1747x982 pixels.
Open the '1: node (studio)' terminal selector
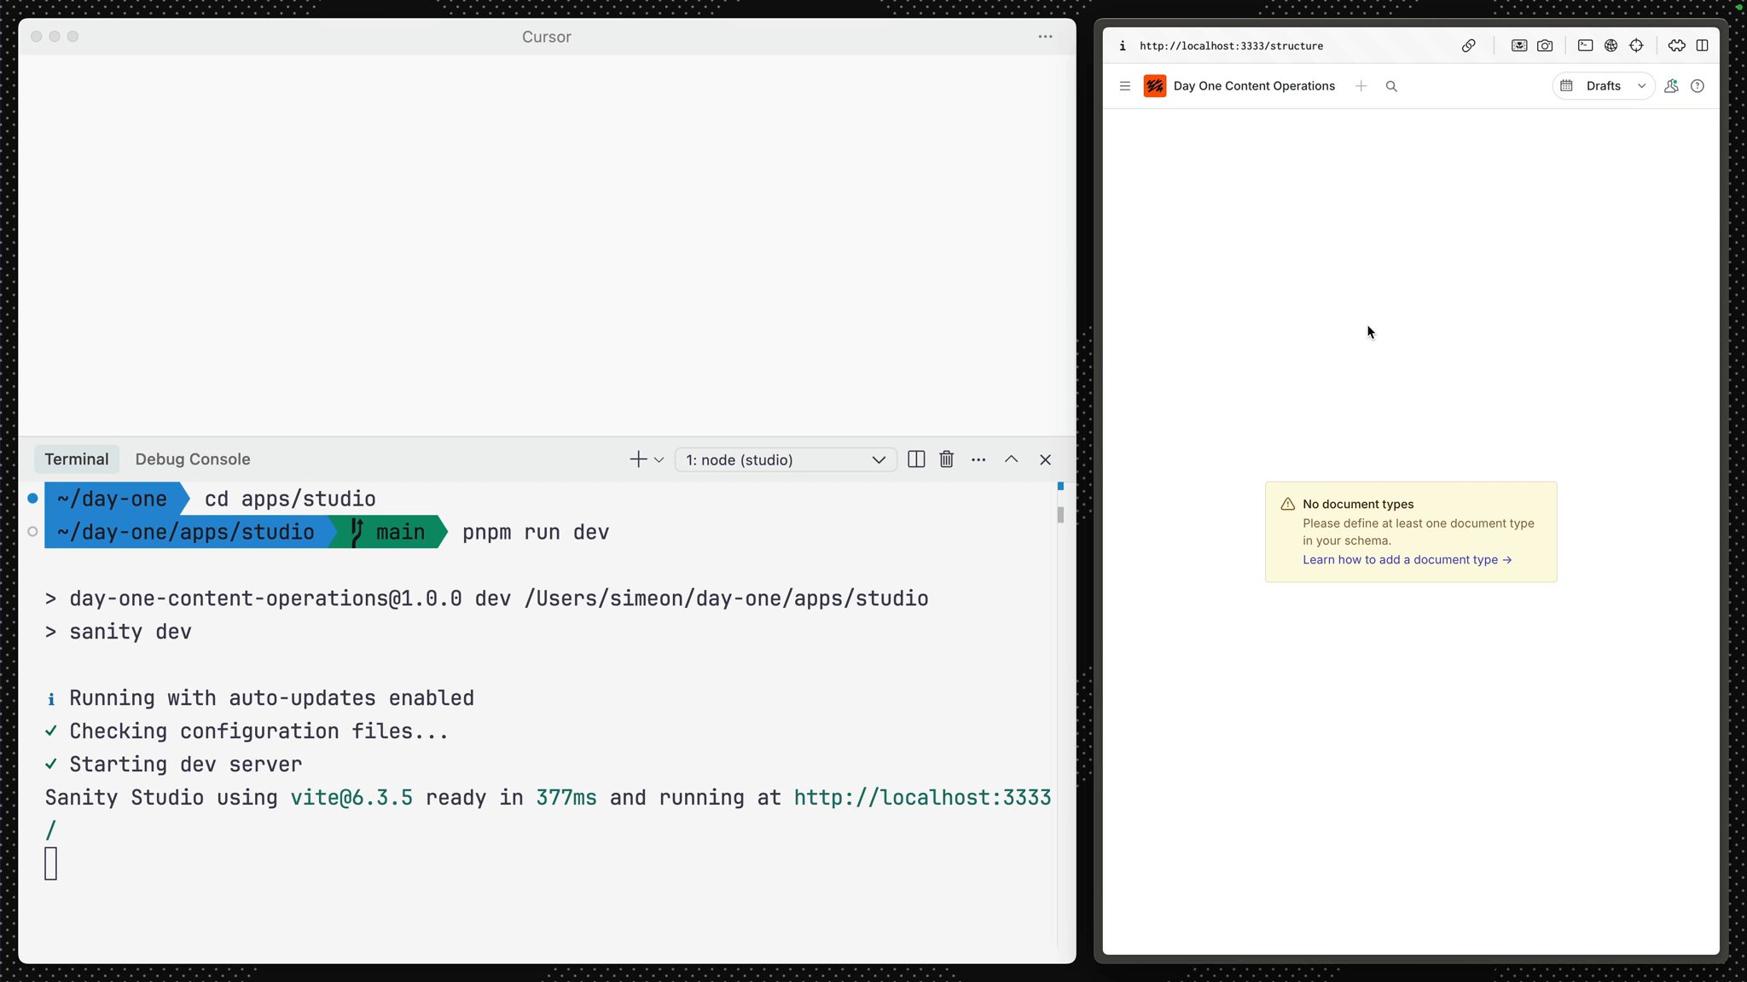pos(786,460)
